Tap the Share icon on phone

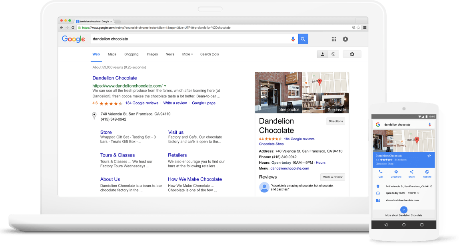[411, 173]
